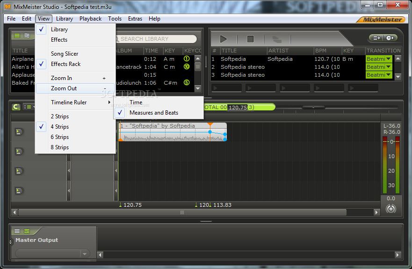Click third track strip play icon

pos(18,171)
